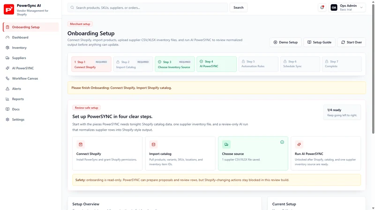Click the lock icon on Step 7
Screen dimensions: 375x210
(x=326, y=62)
